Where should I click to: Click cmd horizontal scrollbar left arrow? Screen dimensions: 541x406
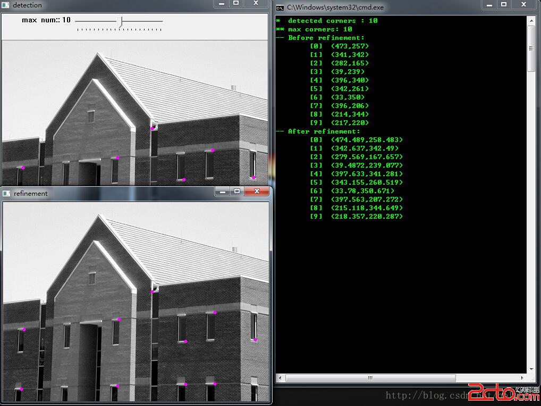tap(280, 378)
